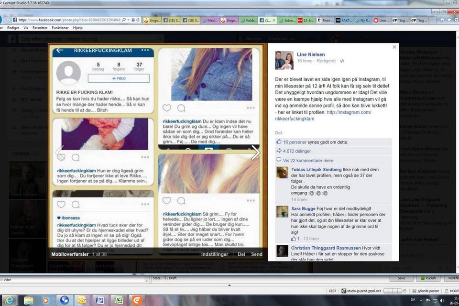Go to the previous photo with left arrow
459x306 pixels.
[x=59, y=153]
